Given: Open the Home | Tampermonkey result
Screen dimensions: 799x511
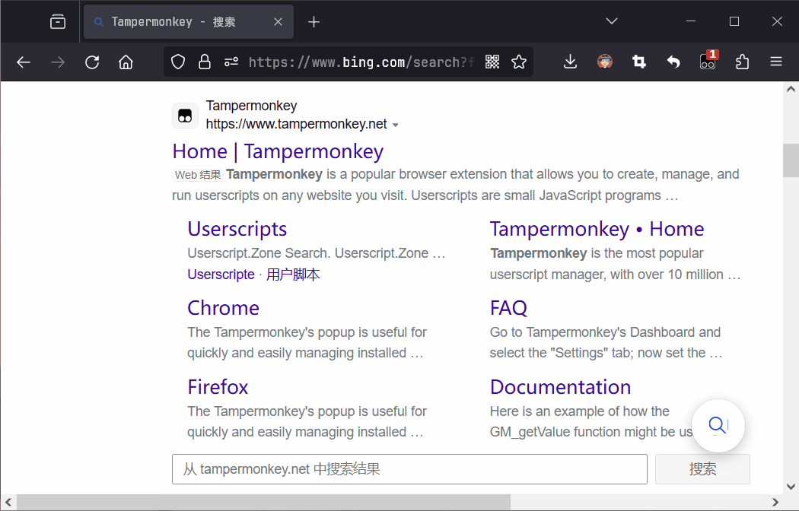Looking at the screenshot, I should tap(278, 151).
